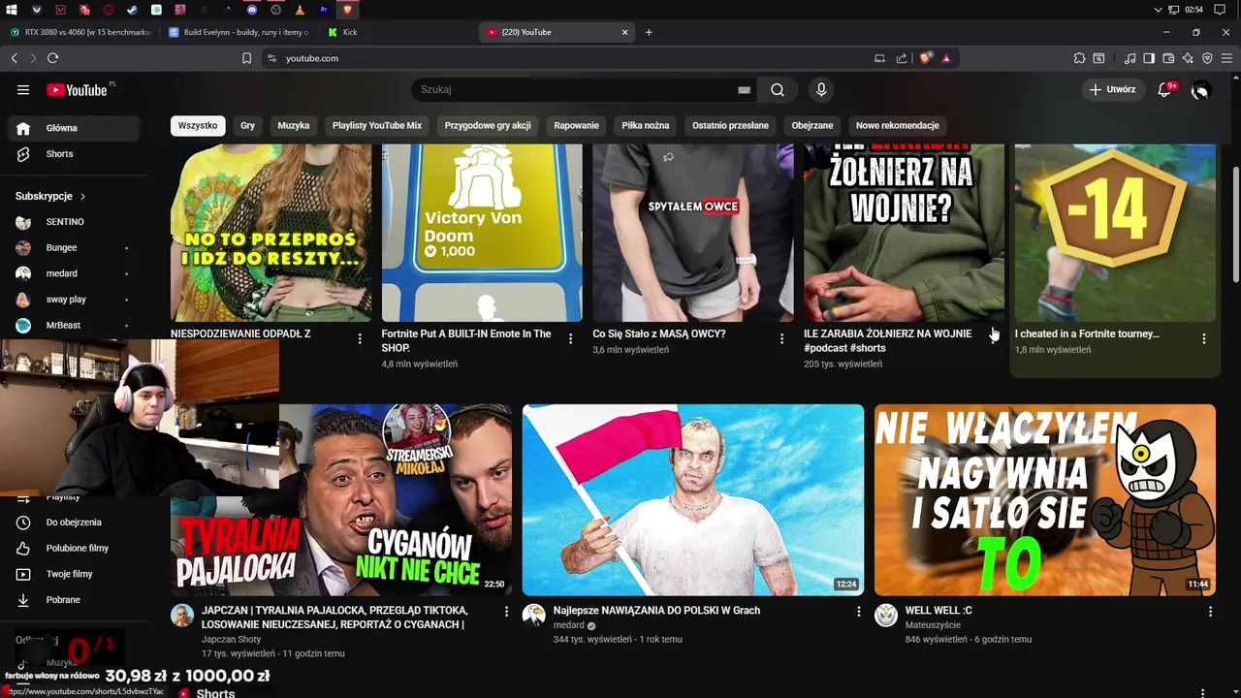Open options for Co Się Stało z MASĄ OWCY

(x=781, y=338)
